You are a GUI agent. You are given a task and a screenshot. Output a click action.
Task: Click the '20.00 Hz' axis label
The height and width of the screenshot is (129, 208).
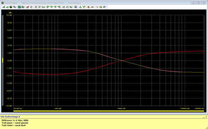(18, 109)
